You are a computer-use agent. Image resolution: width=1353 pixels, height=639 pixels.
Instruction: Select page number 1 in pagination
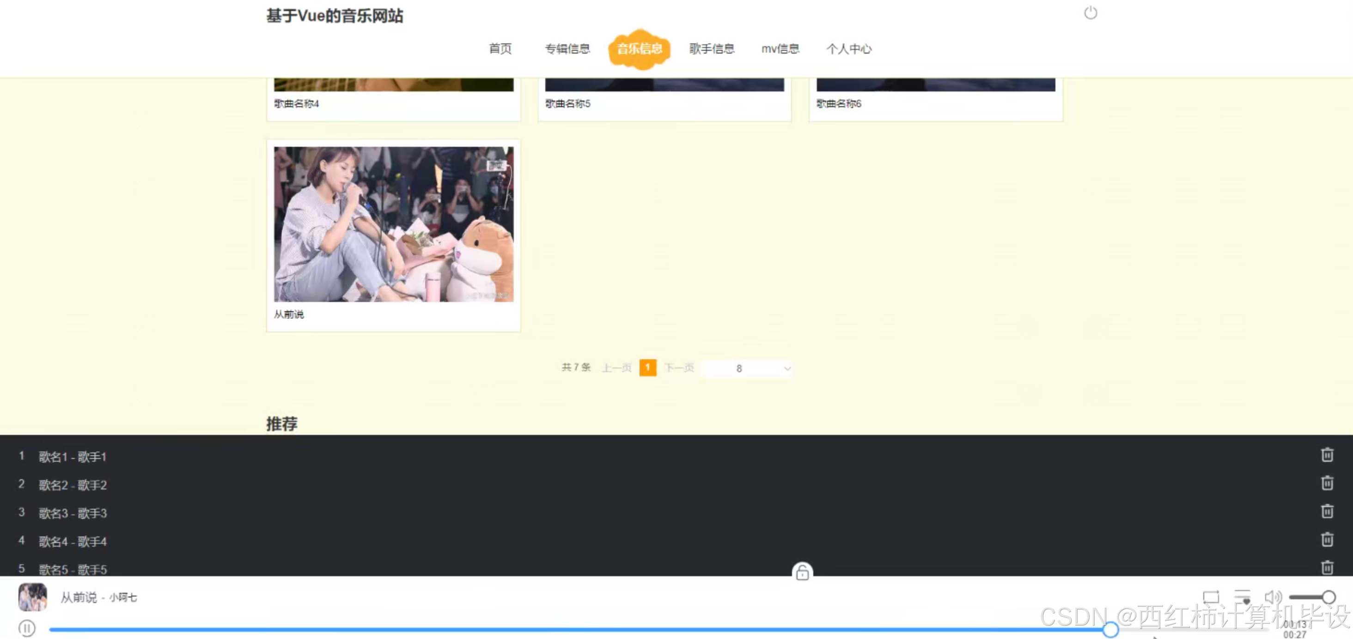(647, 368)
